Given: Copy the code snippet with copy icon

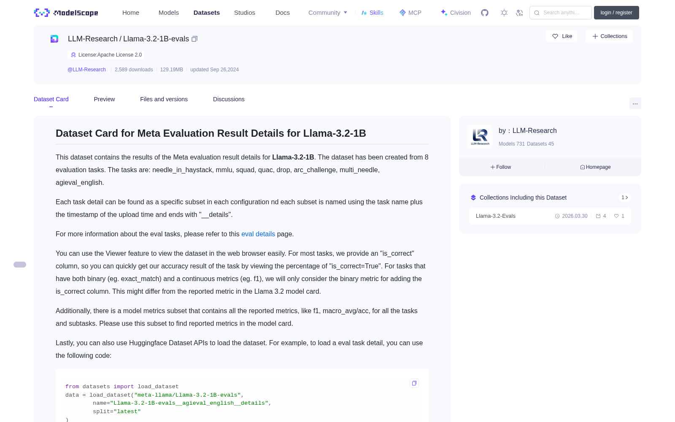Looking at the screenshot, I should pos(414,383).
